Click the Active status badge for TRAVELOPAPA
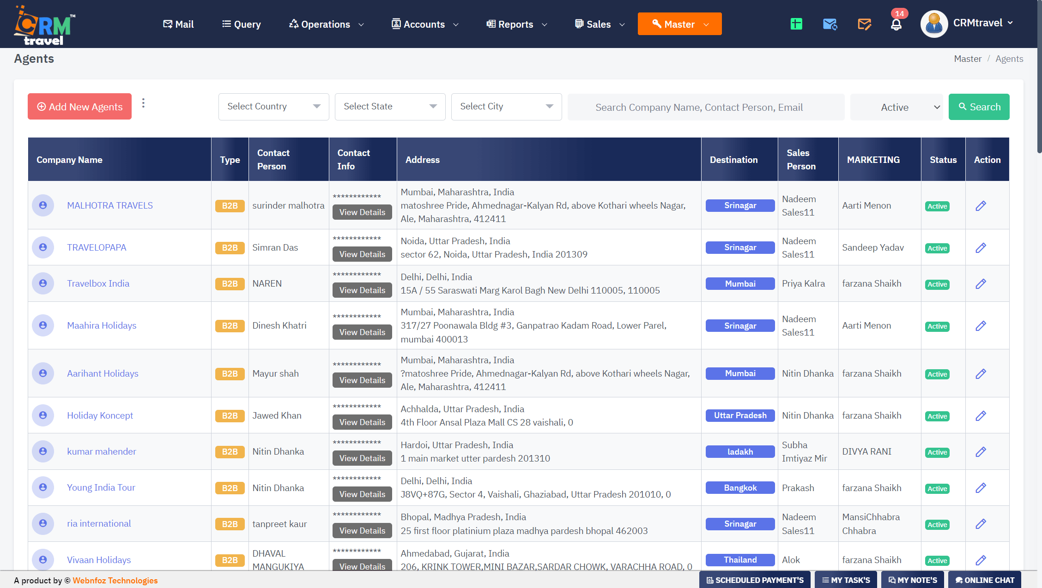The width and height of the screenshot is (1042, 588). [x=937, y=248]
